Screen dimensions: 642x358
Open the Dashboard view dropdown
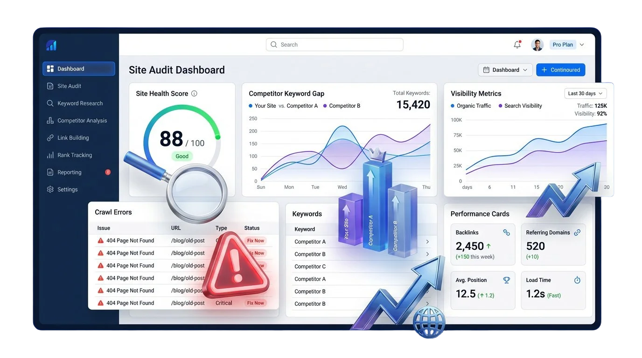505,70
